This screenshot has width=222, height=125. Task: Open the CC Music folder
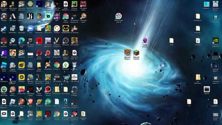(x=198, y=41)
